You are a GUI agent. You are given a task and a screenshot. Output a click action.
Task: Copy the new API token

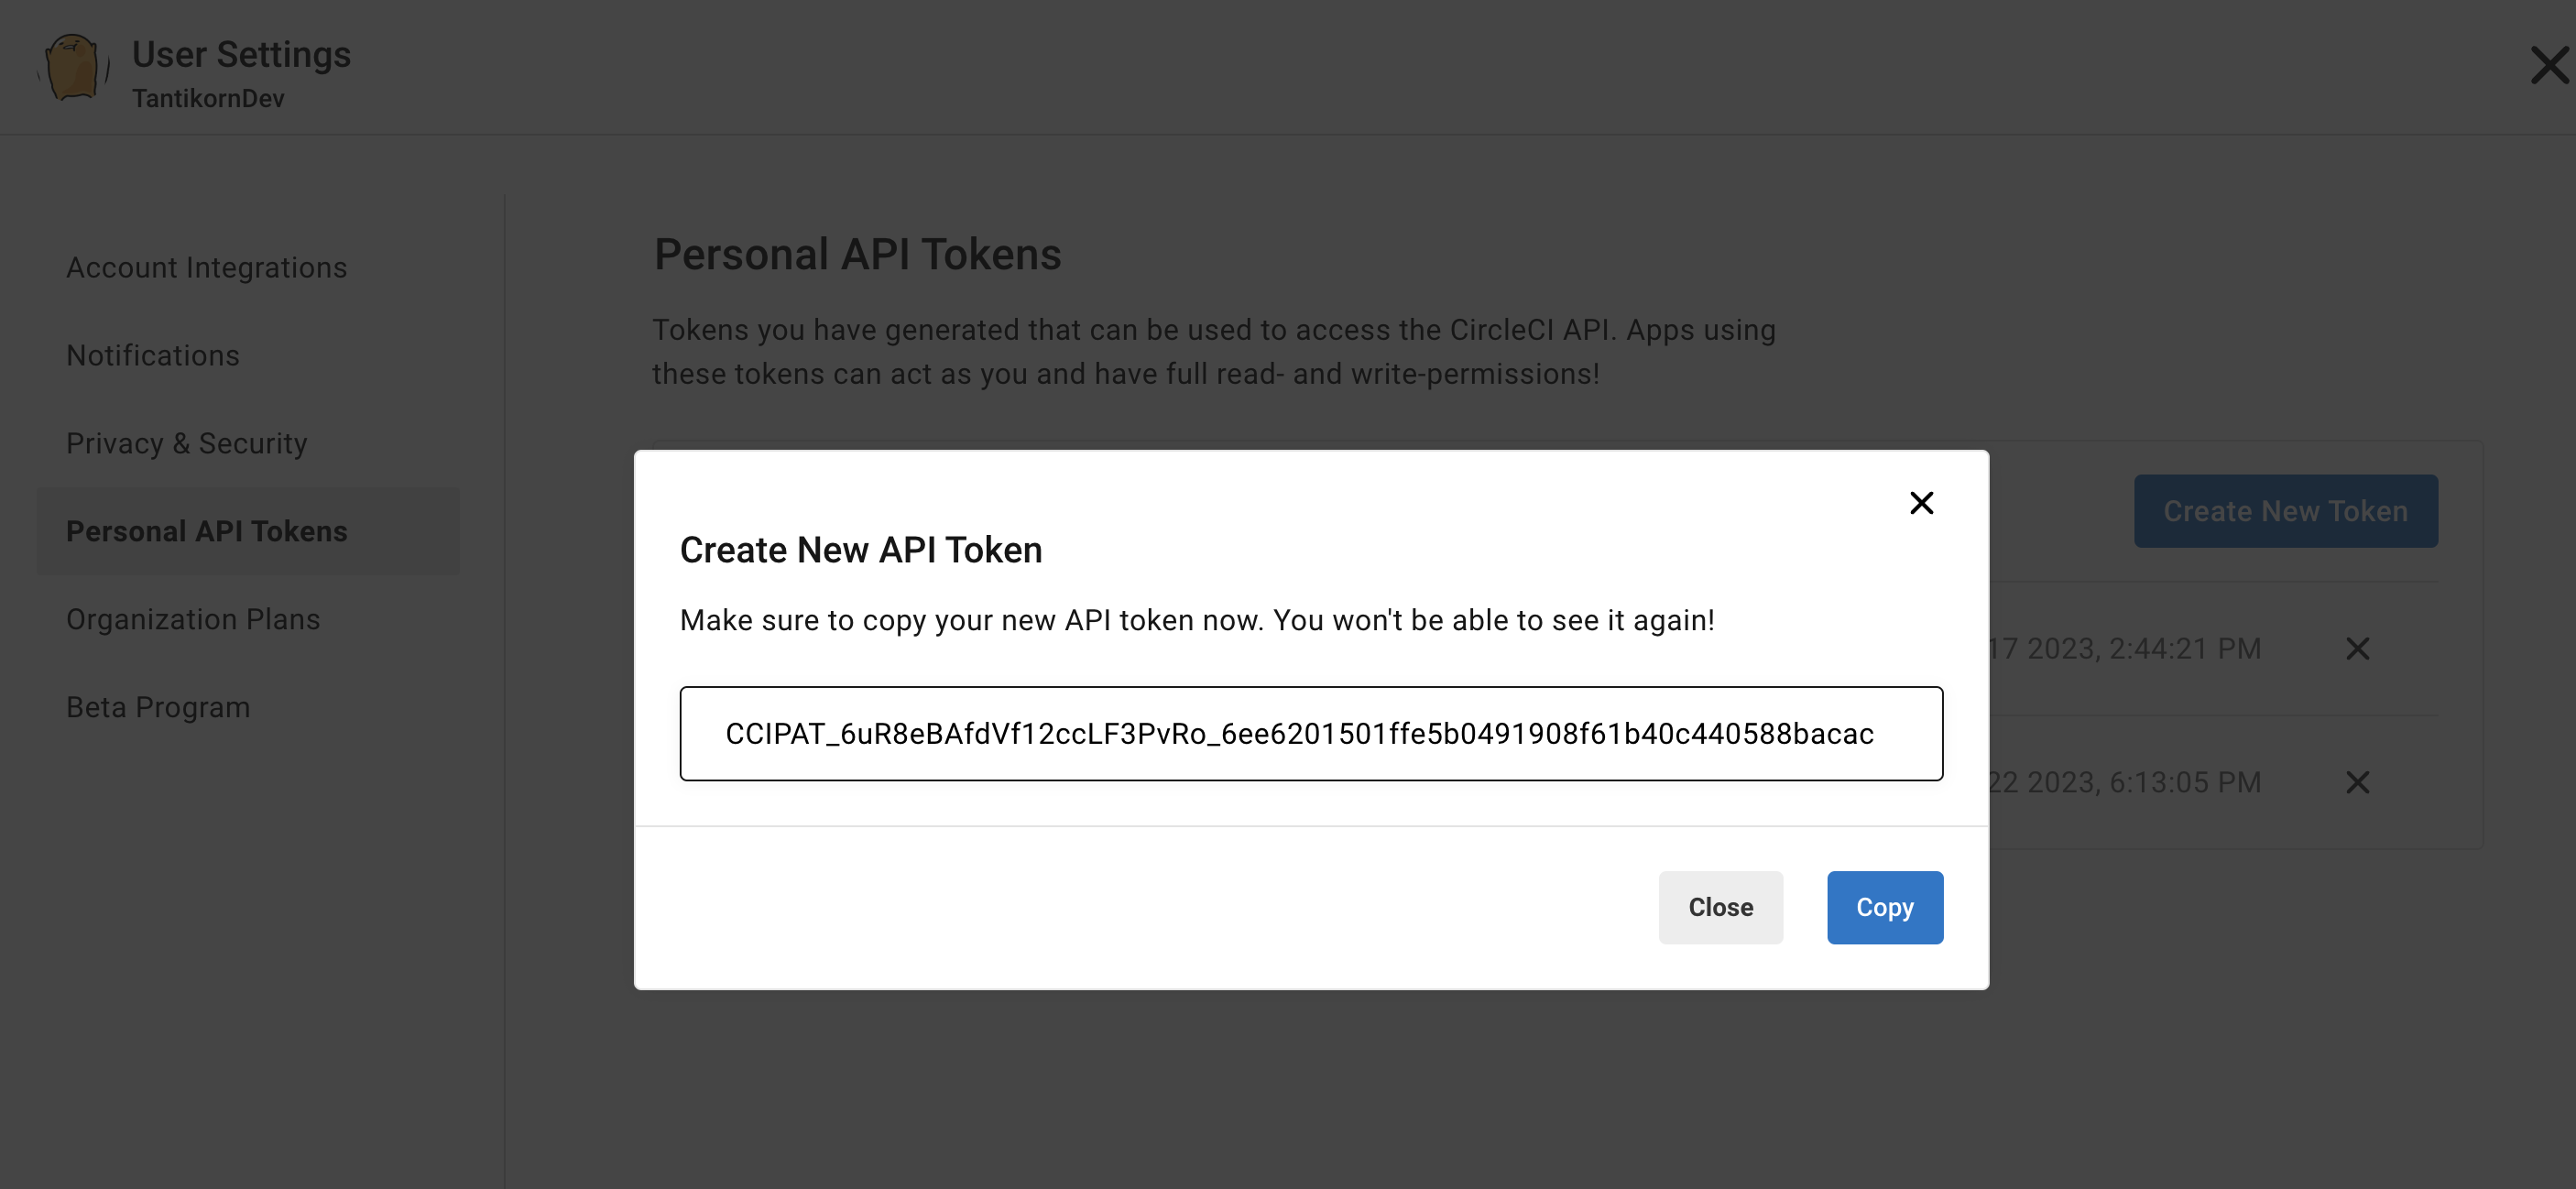pos(1884,907)
